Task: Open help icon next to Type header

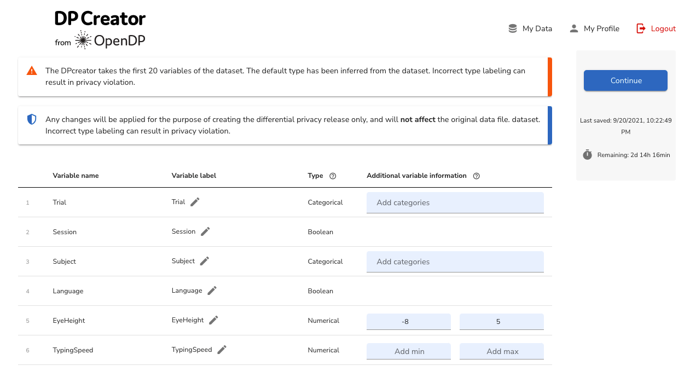Action: (333, 176)
